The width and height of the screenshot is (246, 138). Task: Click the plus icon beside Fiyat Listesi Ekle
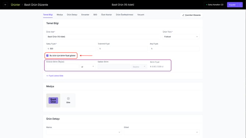[47, 76]
